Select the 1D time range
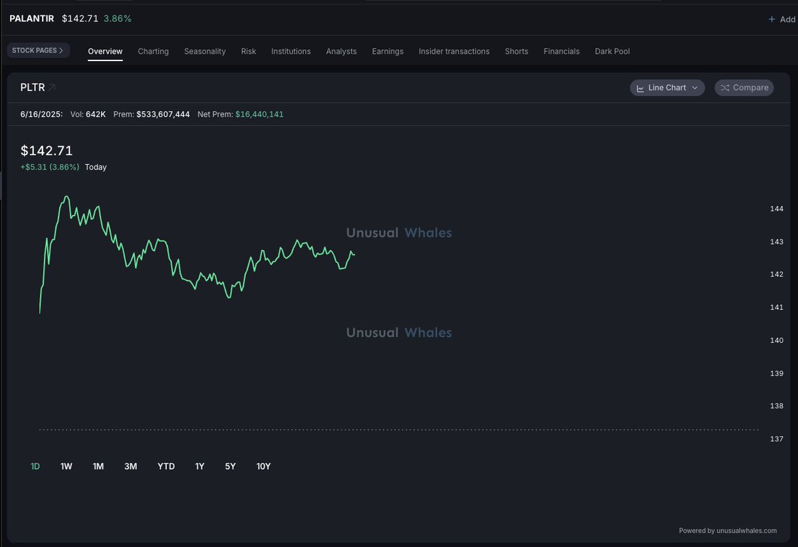 coord(35,467)
